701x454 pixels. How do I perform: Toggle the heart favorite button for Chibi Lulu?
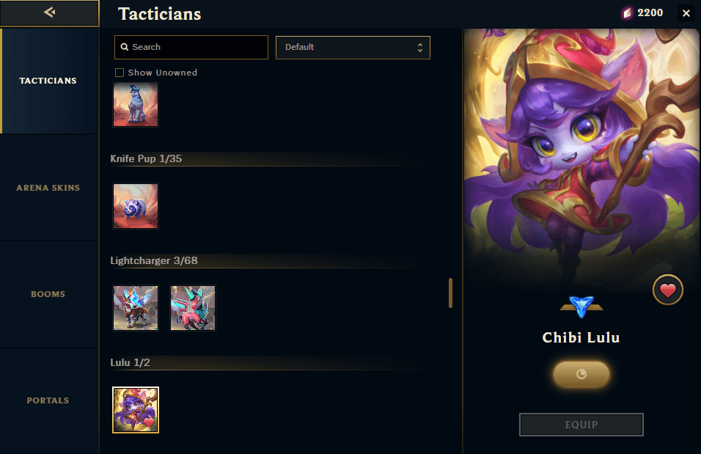coord(667,290)
